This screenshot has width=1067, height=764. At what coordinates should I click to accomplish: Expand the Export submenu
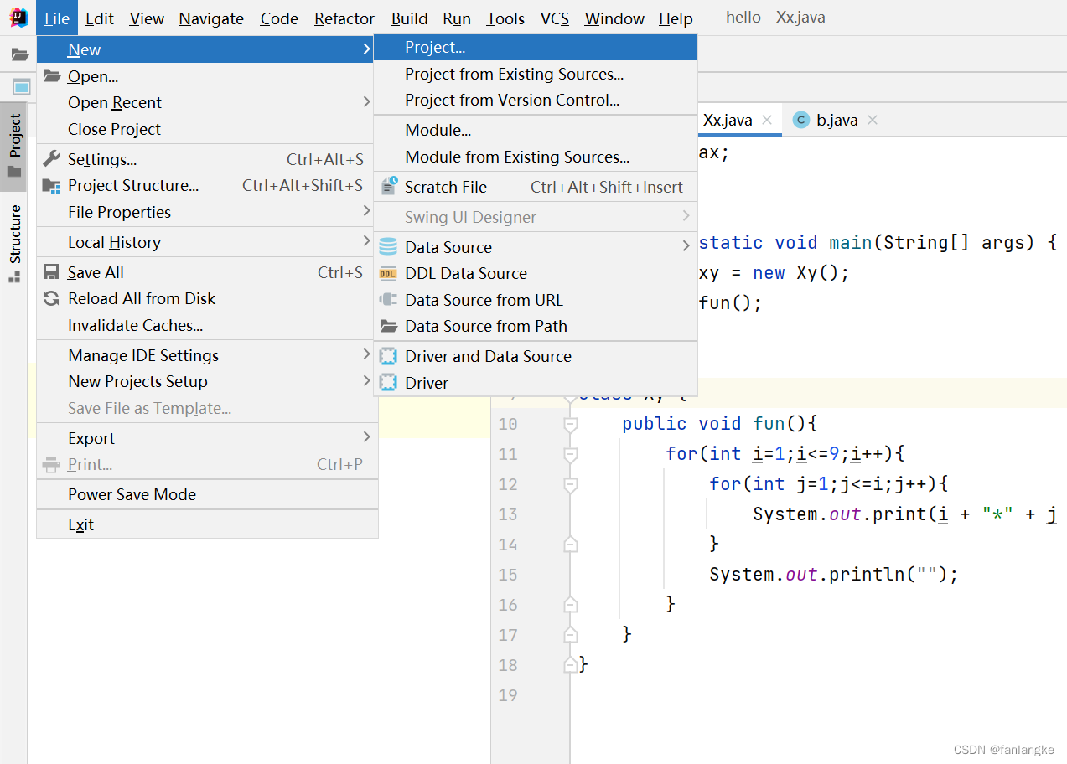coord(366,438)
